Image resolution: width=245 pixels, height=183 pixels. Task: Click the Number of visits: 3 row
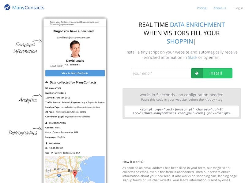click(56, 93)
